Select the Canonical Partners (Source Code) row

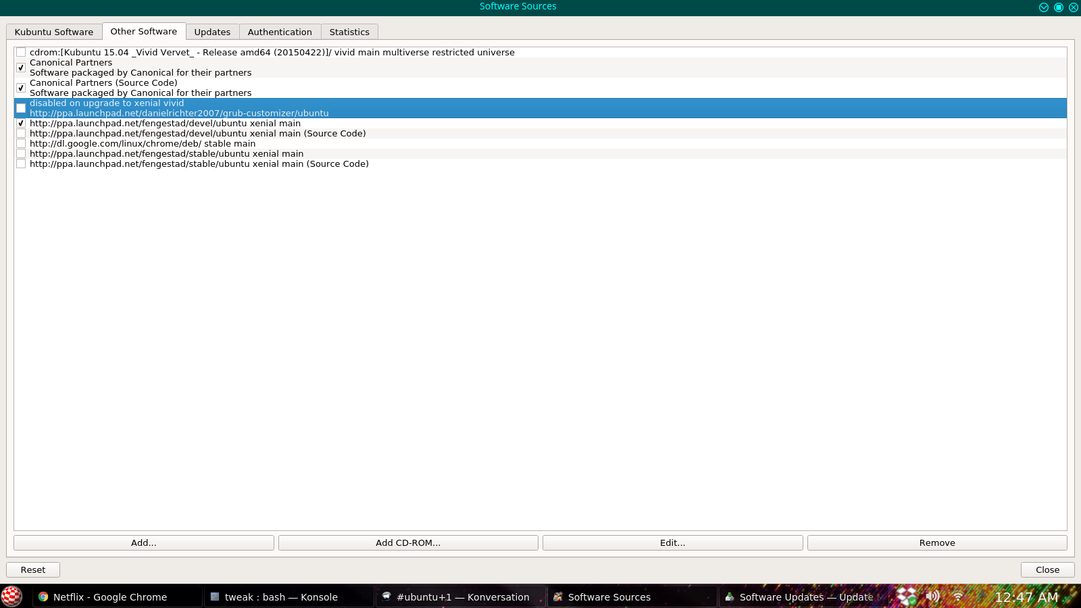point(540,88)
